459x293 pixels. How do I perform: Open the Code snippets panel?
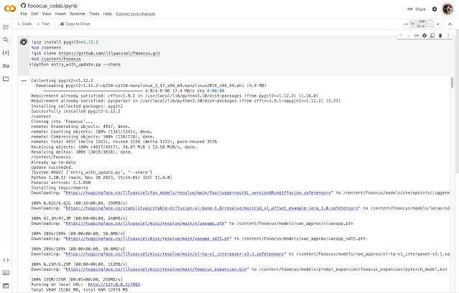6,260
